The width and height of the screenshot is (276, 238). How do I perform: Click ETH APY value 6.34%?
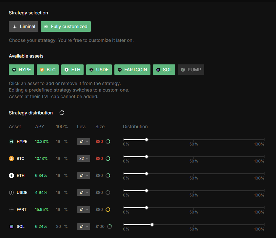41,176
